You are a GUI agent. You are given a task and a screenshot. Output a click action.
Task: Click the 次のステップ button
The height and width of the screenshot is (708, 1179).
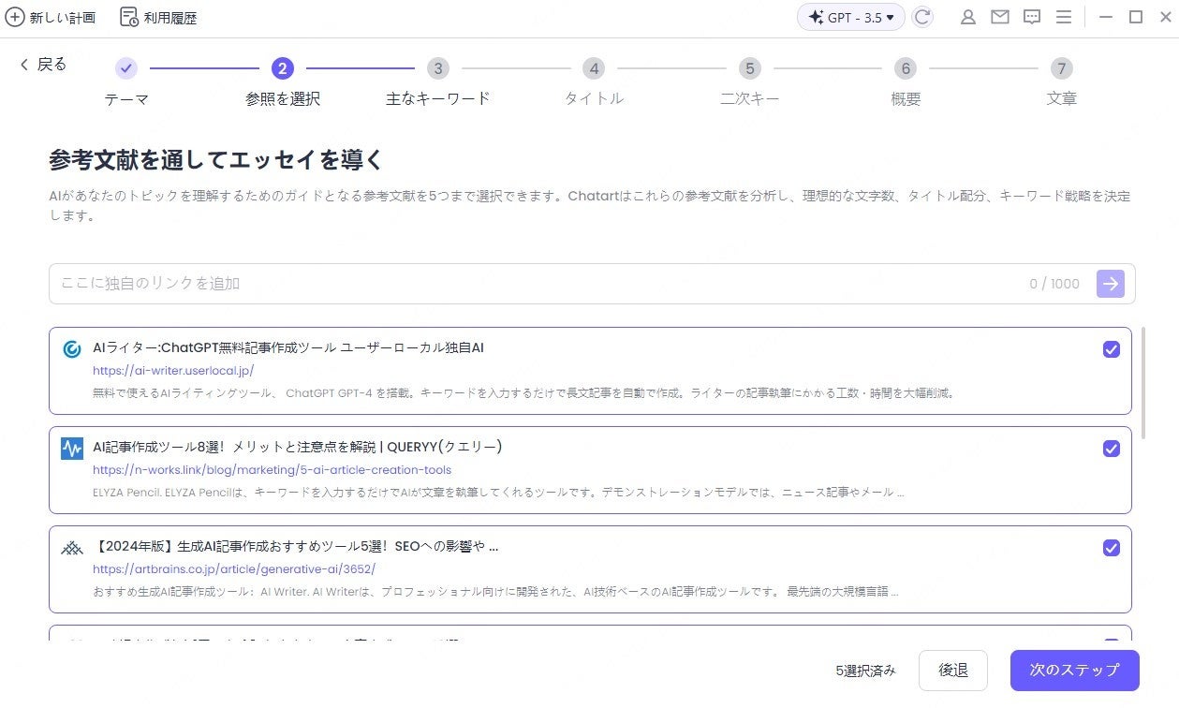coord(1074,671)
